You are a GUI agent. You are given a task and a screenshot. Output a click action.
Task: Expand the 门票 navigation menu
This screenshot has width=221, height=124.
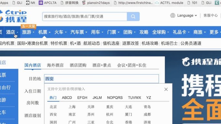point(113,32)
